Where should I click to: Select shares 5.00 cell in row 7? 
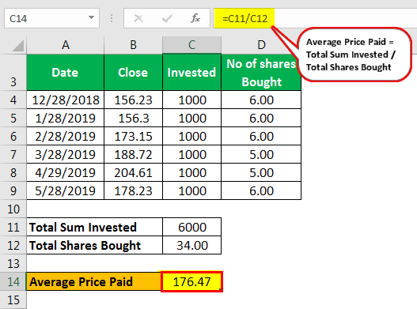[x=261, y=154]
